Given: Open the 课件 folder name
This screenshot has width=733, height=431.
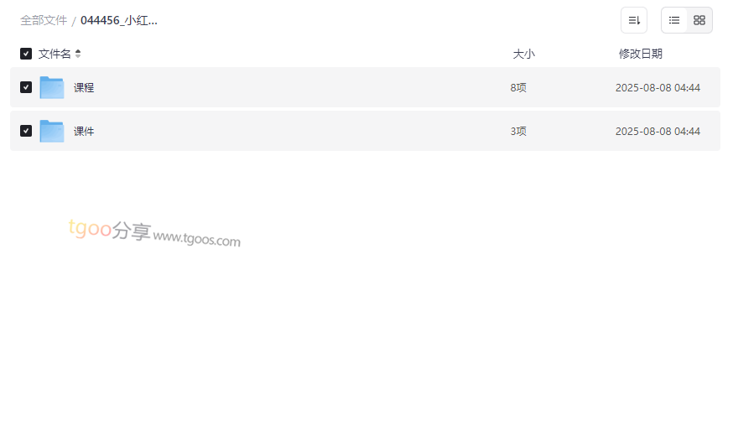Looking at the screenshot, I should (84, 131).
